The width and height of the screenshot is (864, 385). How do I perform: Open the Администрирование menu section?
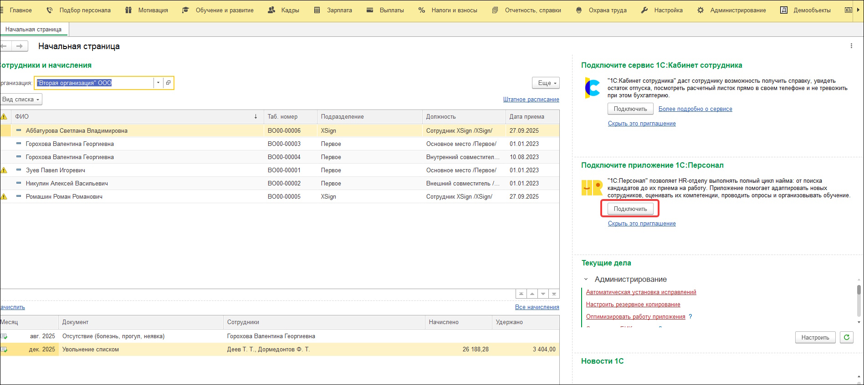[731, 10]
